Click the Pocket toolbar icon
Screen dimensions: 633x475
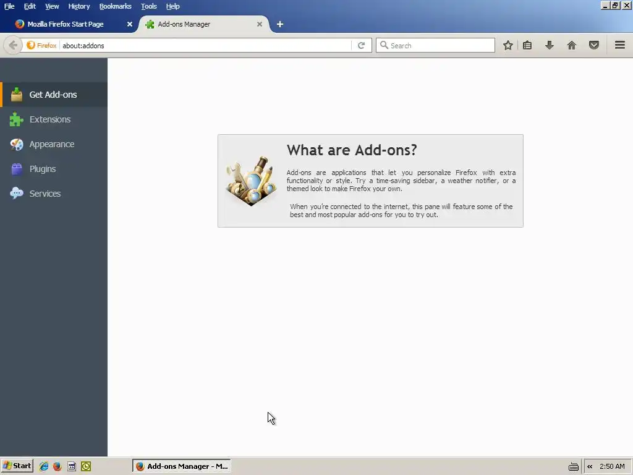(593, 45)
